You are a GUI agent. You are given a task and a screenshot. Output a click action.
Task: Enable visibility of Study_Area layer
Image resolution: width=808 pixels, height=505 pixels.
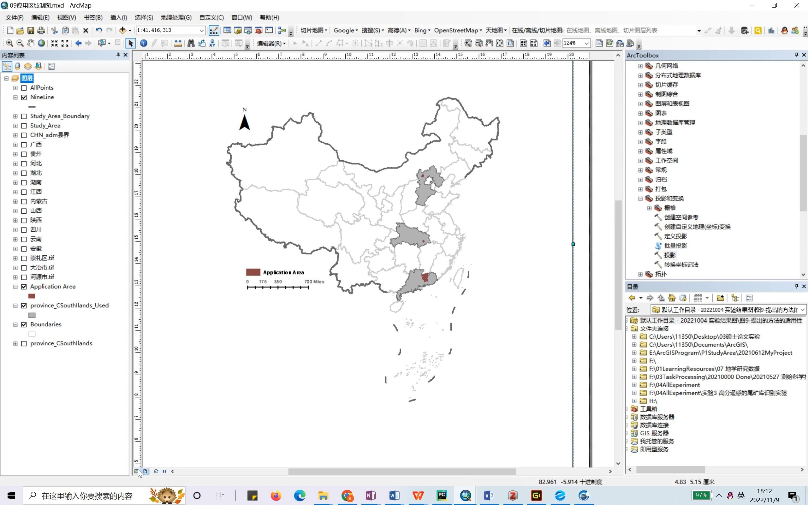[24, 125]
